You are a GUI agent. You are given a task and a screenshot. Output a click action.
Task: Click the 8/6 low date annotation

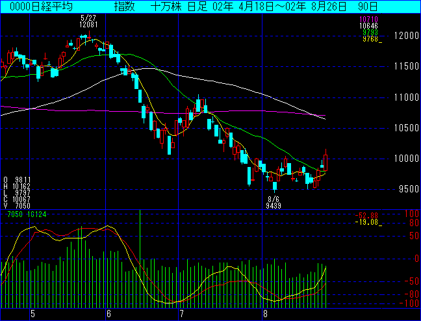pyautogui.click(x=274, y=199)
